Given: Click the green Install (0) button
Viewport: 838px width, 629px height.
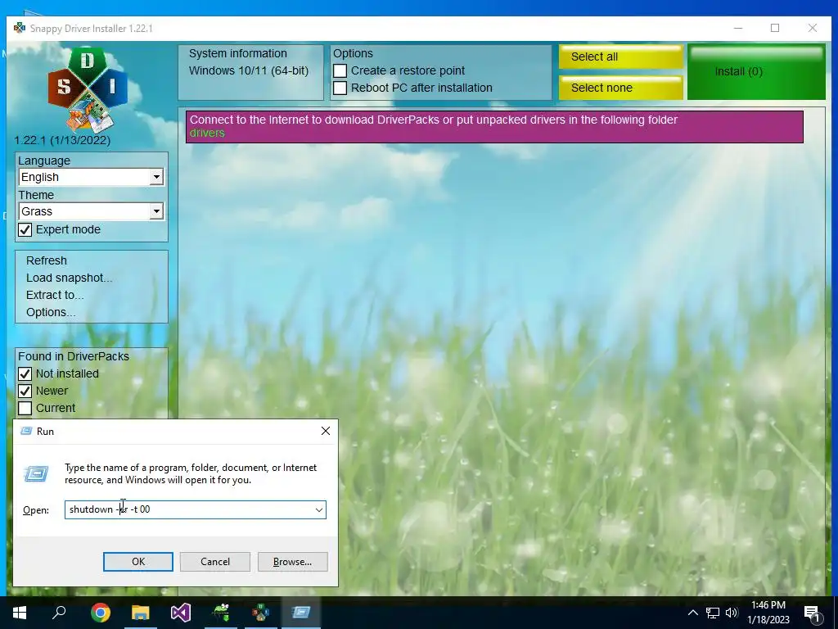Looking at the screenshot, I should pos(756,72).
